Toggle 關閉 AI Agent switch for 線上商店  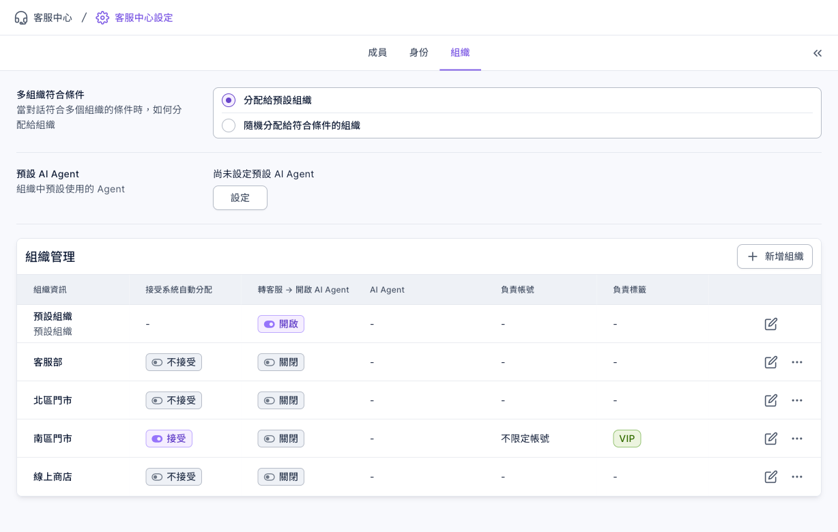point(280,477)
